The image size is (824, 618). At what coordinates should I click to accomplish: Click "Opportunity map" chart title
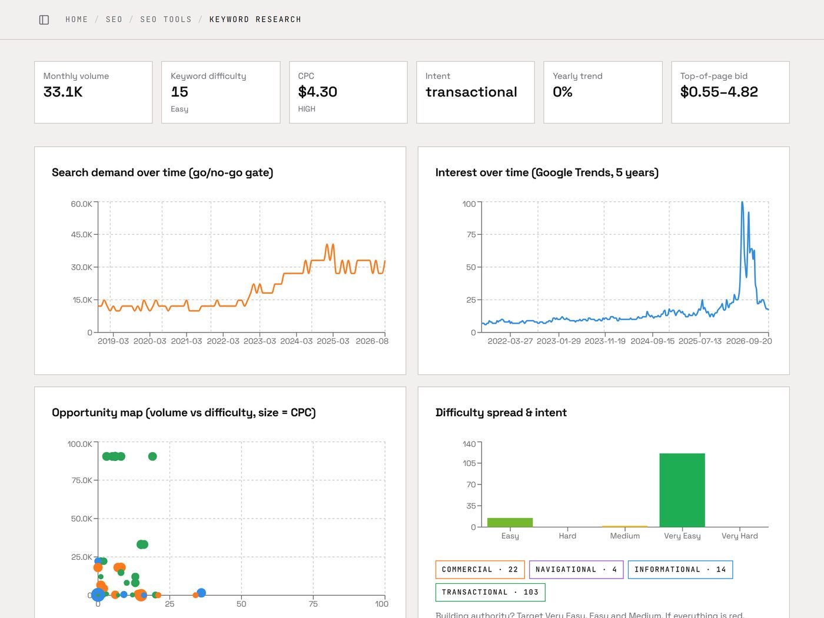point(184,413)
